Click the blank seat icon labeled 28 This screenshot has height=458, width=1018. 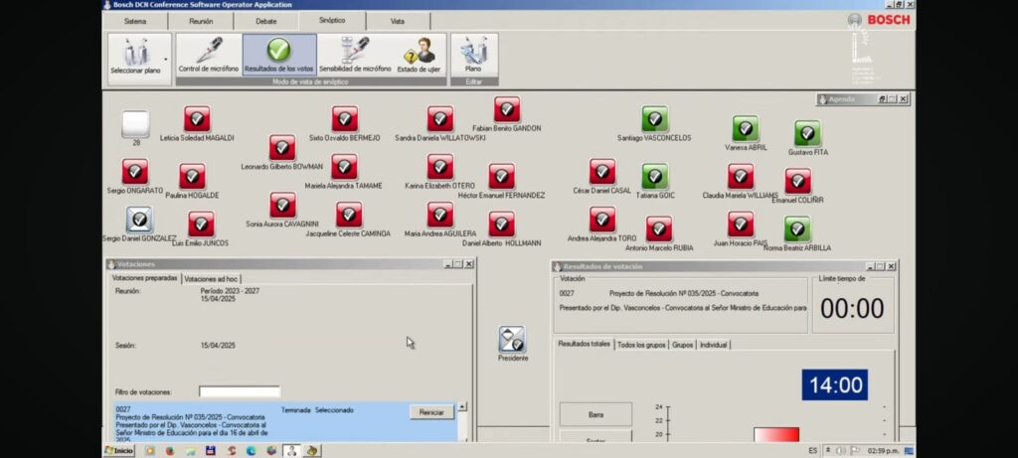[x=135, y=124]
